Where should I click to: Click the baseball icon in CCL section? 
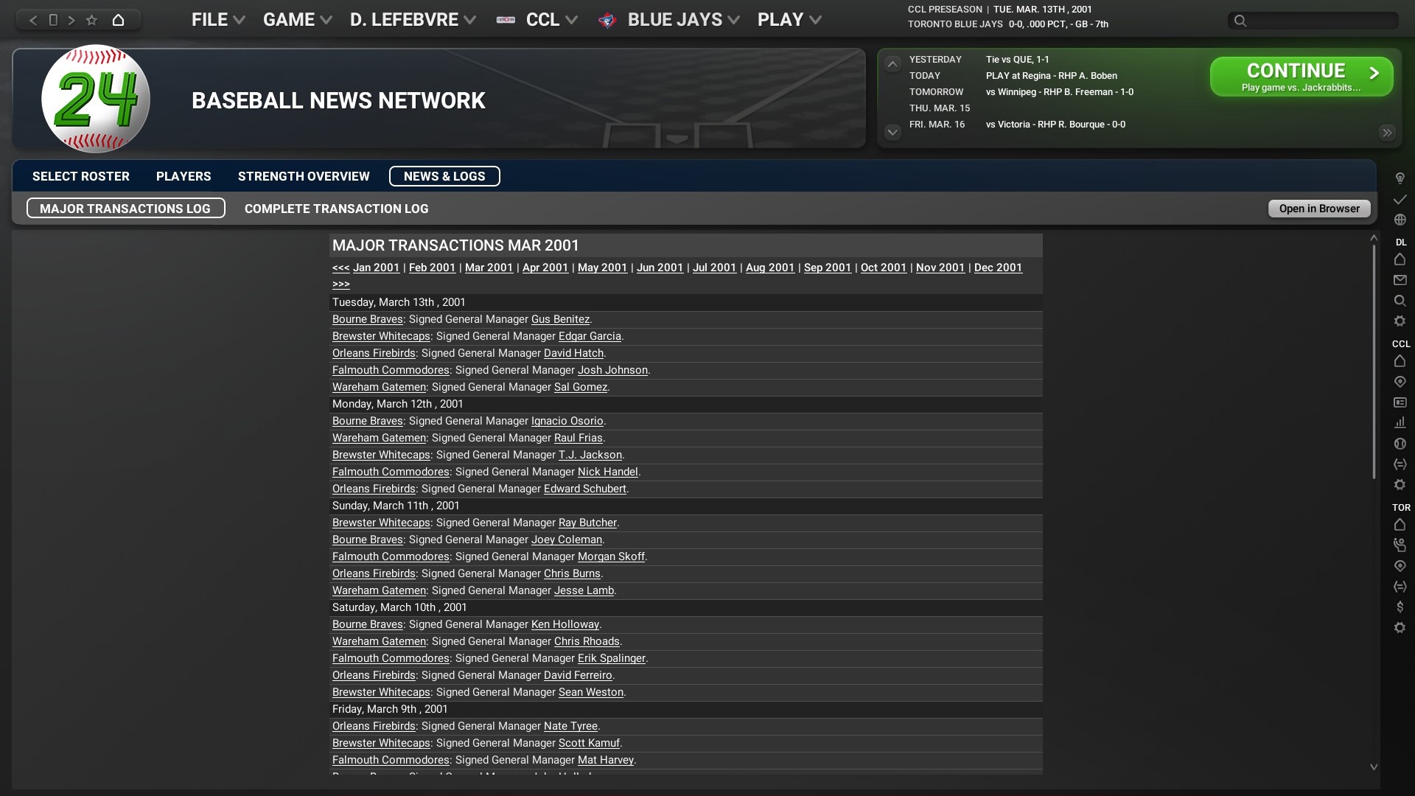pyautogui.click(x=1400, y=444)
